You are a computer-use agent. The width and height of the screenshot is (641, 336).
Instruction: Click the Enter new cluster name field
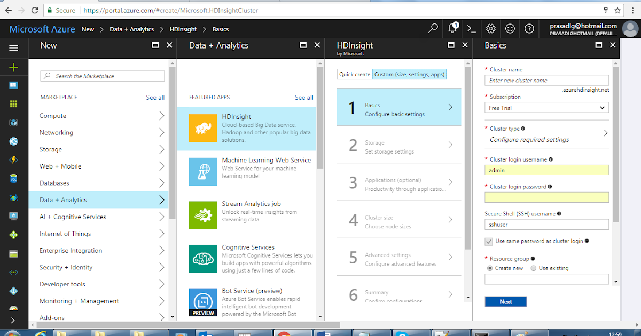546,80
